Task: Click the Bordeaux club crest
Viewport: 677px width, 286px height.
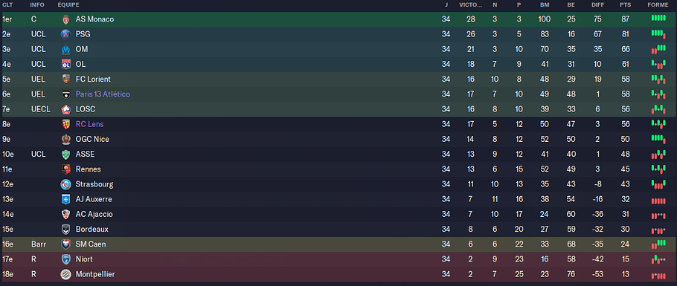Action: coord(65,230)
